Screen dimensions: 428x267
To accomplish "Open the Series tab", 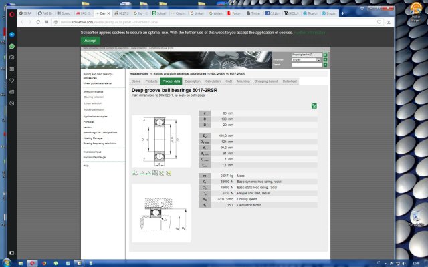I will pos(136,81).
